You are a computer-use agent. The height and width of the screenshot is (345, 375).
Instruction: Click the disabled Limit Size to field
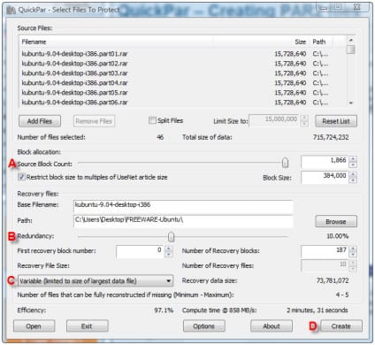point(274,120)
